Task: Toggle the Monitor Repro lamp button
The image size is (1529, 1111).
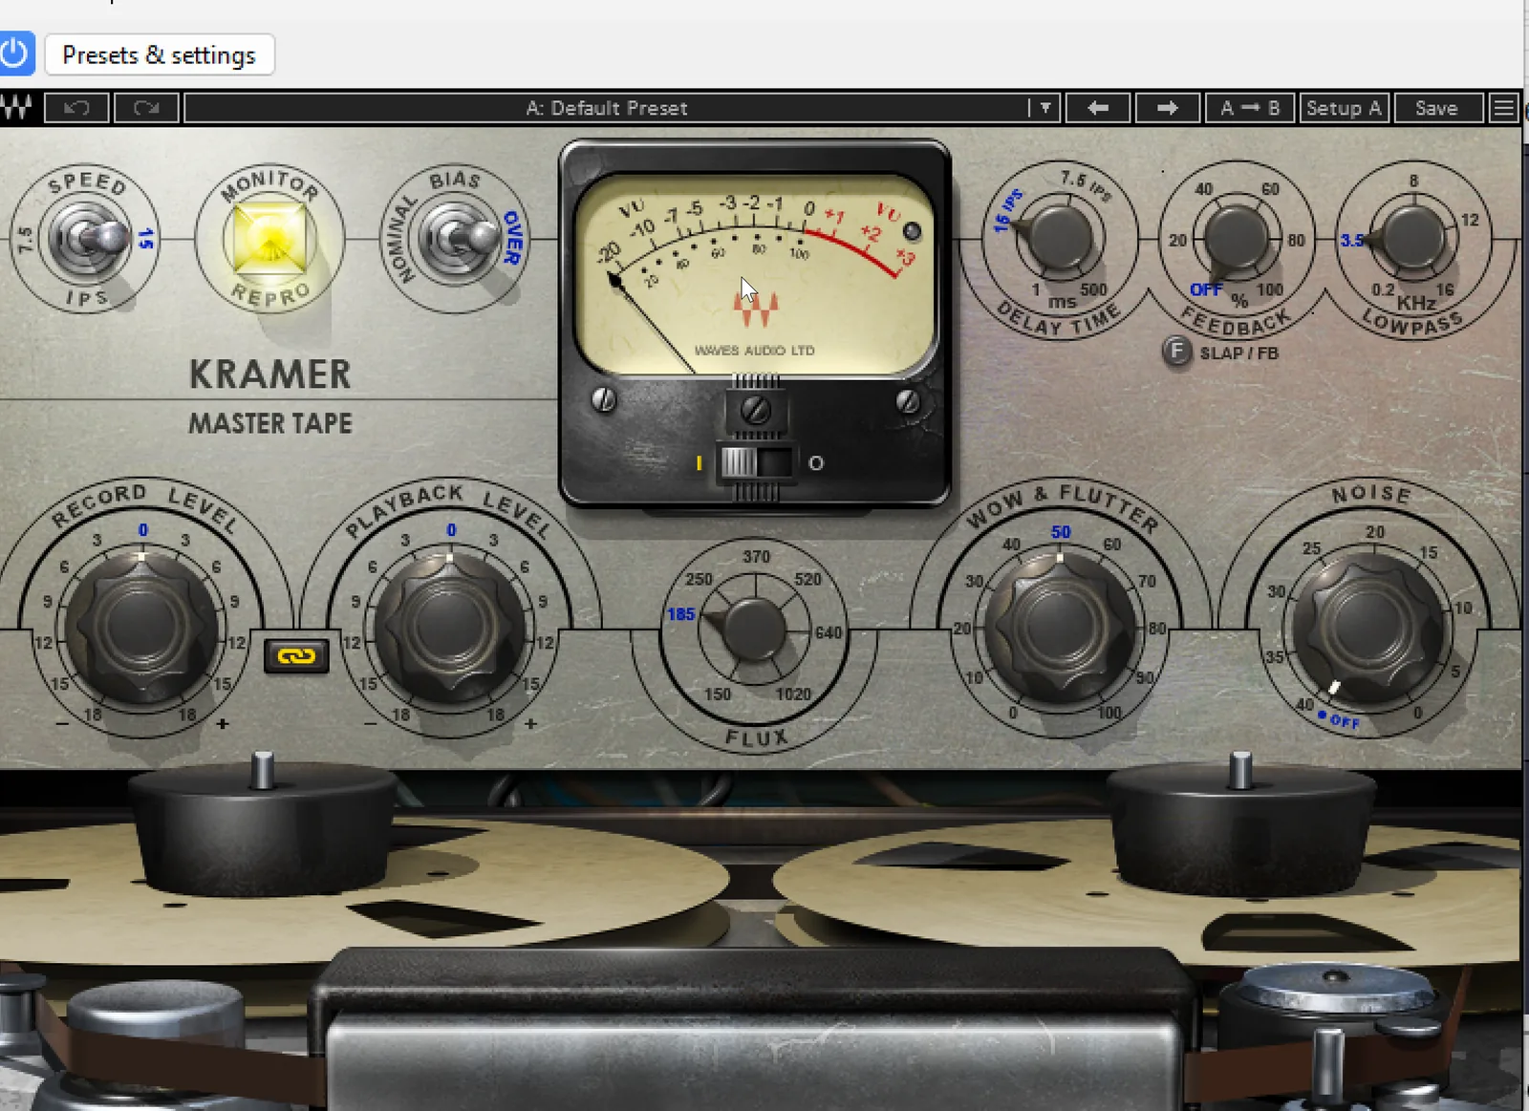Action: [x=270, y=238]
